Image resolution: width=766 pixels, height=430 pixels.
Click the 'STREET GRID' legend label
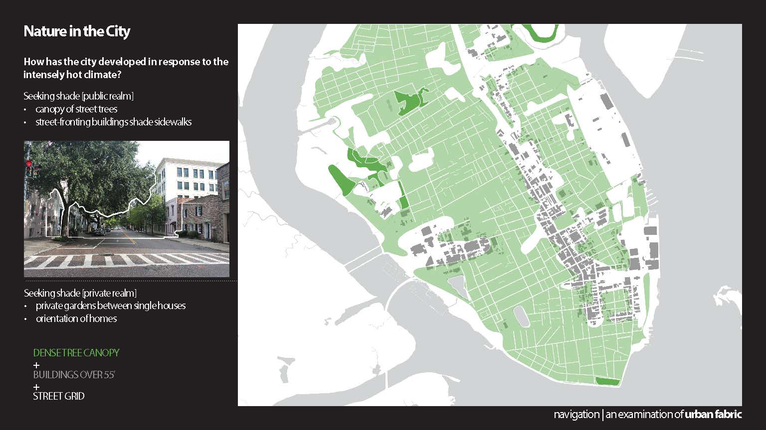[59, 397]
